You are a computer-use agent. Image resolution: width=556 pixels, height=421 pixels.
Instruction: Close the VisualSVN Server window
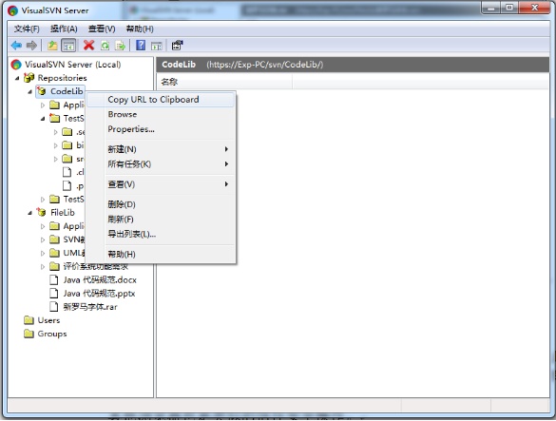[534, 8]
